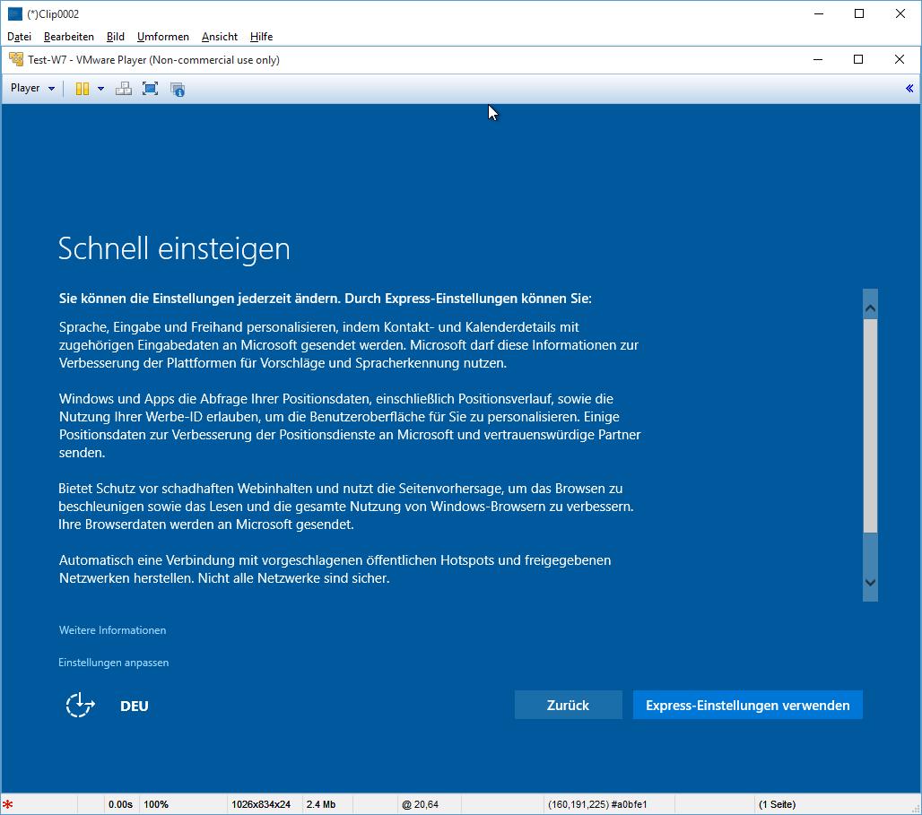This screenshot has width=922, height=815.
Task: Open the Weitere Informationen link
Action: [x=112, y=630]
